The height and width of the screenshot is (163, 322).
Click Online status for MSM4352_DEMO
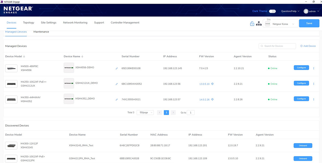point(273,100)
